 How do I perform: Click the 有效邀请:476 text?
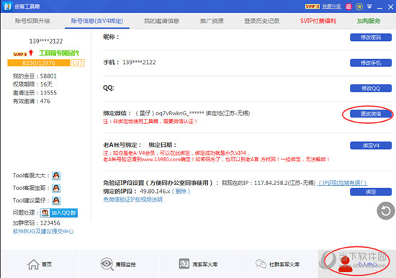tap(32, 101)
